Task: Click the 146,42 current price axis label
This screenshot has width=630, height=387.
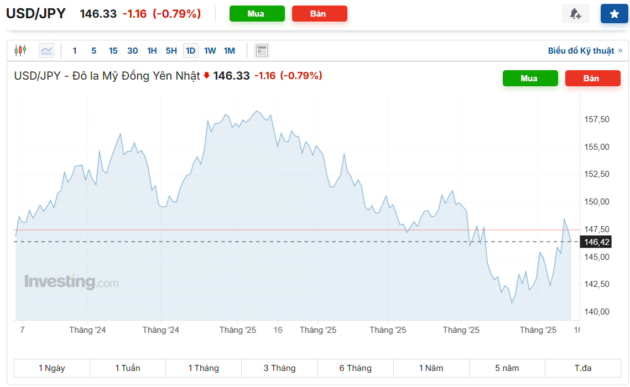Action: [x=596, y=242]
